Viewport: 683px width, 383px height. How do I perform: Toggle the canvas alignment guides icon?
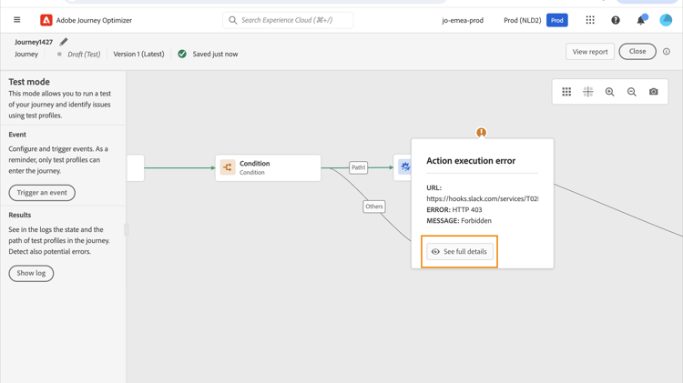point(588,92)
